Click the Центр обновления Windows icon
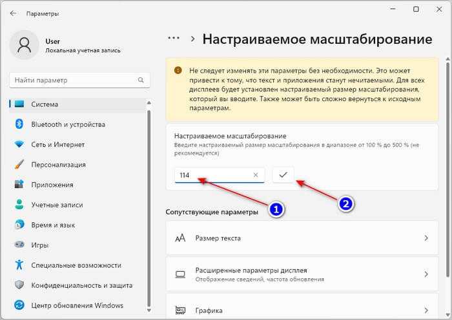The width and height of the screenshot is (452, 320). (x=19, y=305)
